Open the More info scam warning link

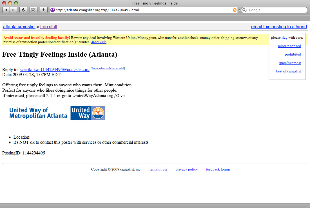click(x=99, y=42)
